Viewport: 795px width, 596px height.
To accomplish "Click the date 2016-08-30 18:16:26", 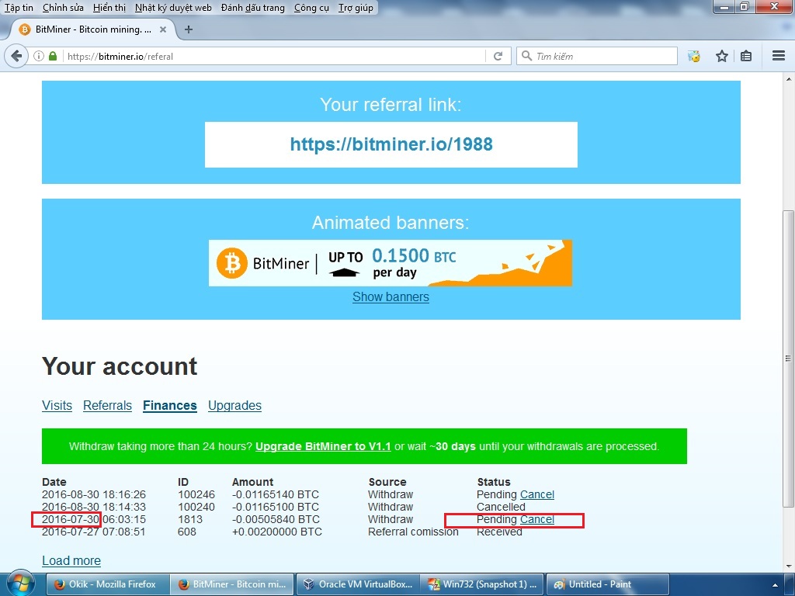I will tap(93, 494).
